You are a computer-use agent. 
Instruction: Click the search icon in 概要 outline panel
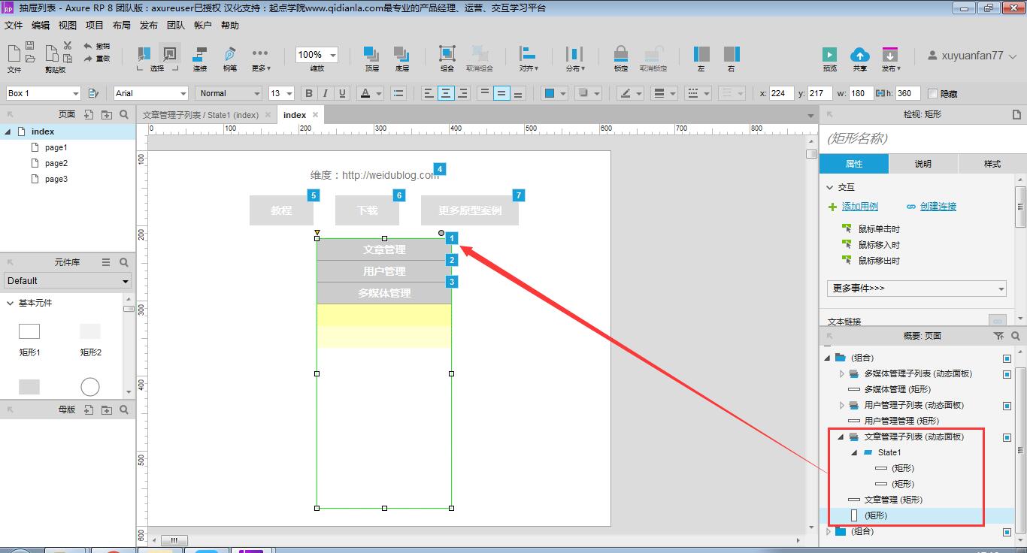[x=1016, y=336]
